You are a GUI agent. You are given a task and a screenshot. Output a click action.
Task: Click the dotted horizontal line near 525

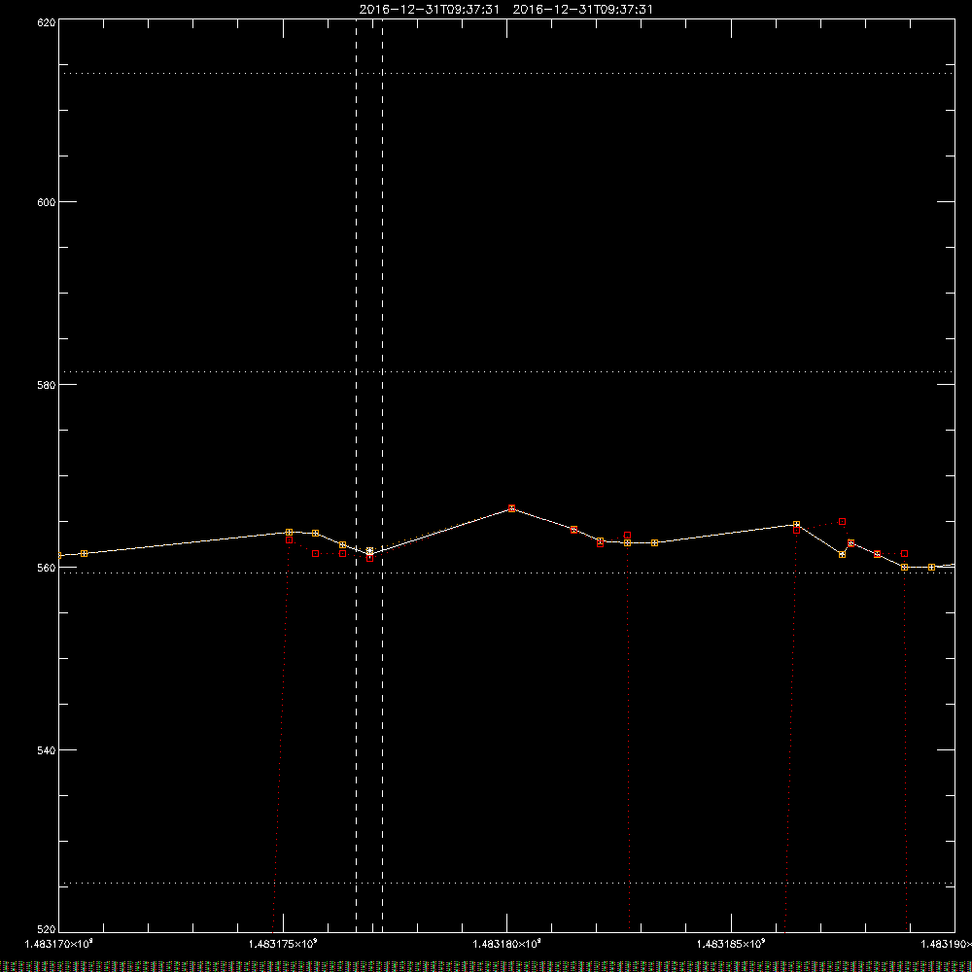pos(506,883)
